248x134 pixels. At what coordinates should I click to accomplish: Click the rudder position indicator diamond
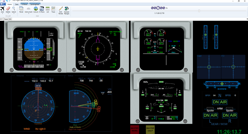pyautogui.click(x=222, y=84)
